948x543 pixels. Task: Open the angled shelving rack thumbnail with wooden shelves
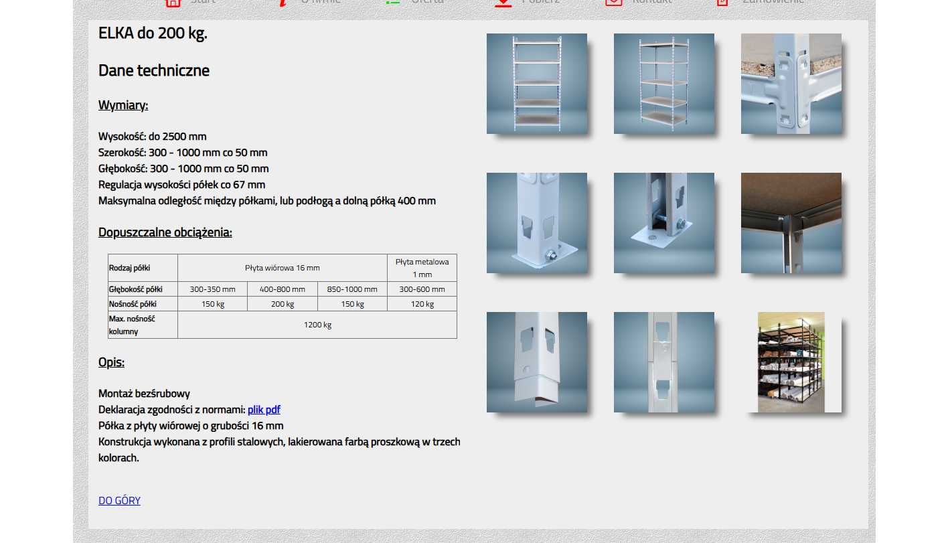(x=664, y=84)
